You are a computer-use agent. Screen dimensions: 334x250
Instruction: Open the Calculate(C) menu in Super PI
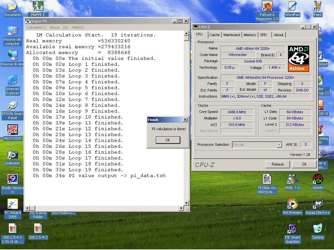[36, 27]
